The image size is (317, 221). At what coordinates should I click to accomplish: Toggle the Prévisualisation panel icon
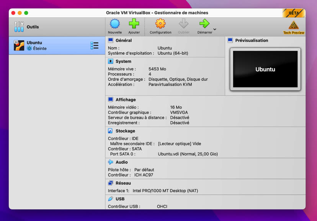coord(230,40)
